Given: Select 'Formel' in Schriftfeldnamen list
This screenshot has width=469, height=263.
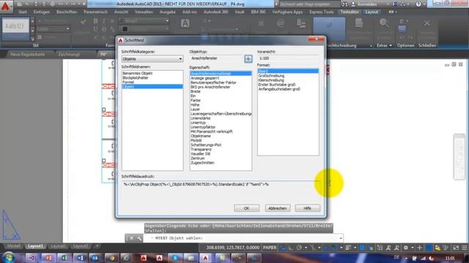Looking at the screenshot, I should pyautogui.click(x=128, y=82).
